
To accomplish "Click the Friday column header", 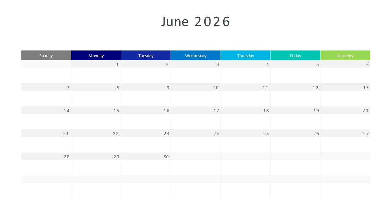I will tap(295, 55).
